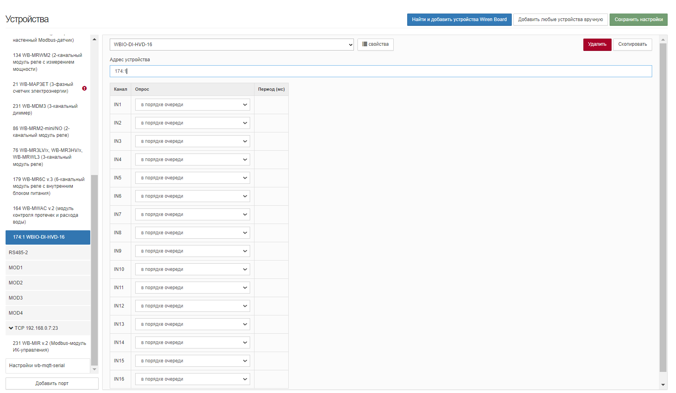Click the device address field with 174:1
Image resolution: width=676 pixels, height=393 pixels.
pos(381,71)
